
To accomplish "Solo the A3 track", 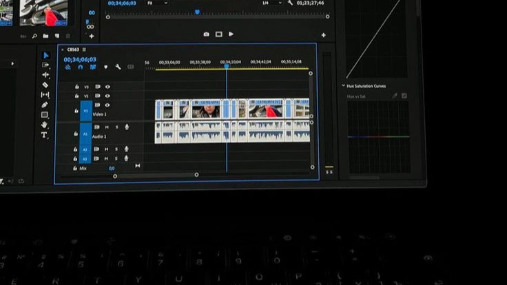I will coord(116,158).
